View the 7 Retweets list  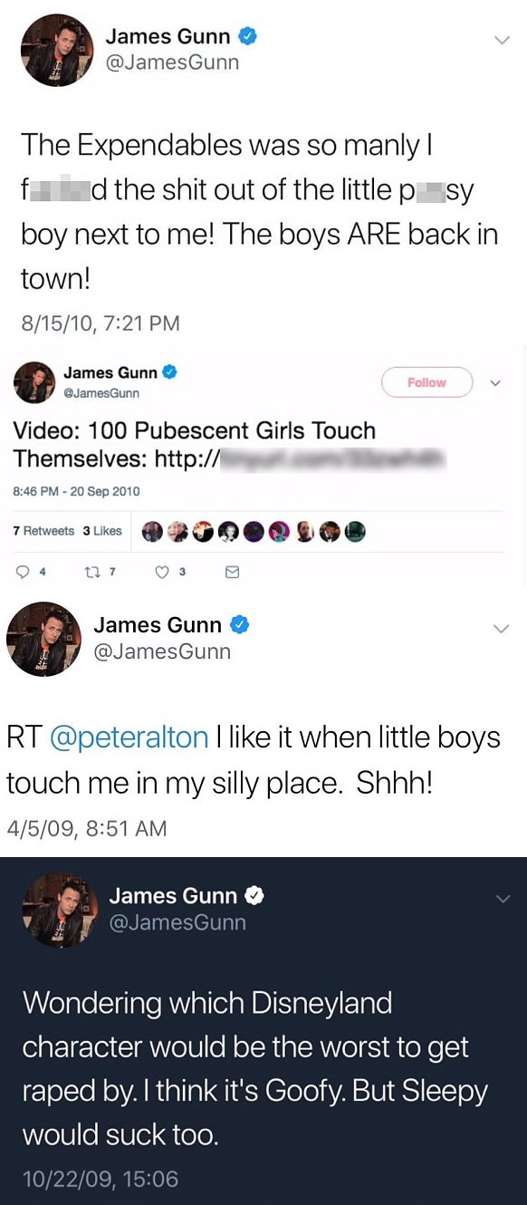point(44,531)
